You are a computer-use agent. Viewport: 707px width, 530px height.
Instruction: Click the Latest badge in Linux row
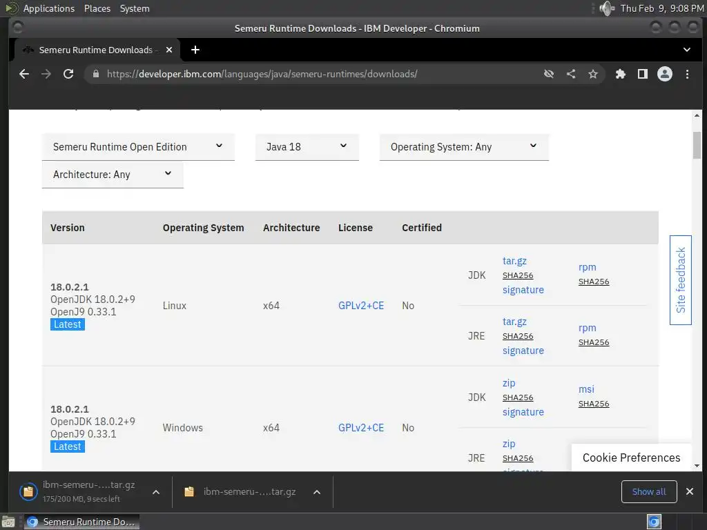coord(67,324)
